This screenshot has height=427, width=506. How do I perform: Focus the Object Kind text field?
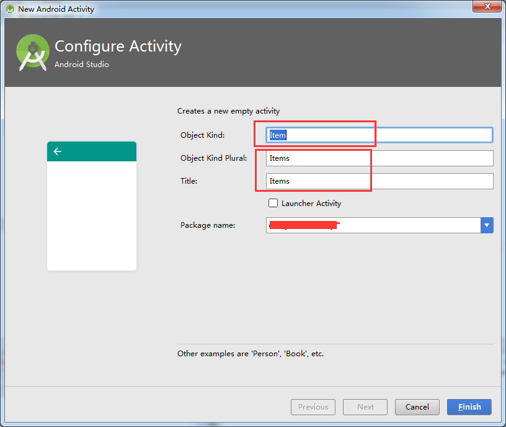pos(379,135)
